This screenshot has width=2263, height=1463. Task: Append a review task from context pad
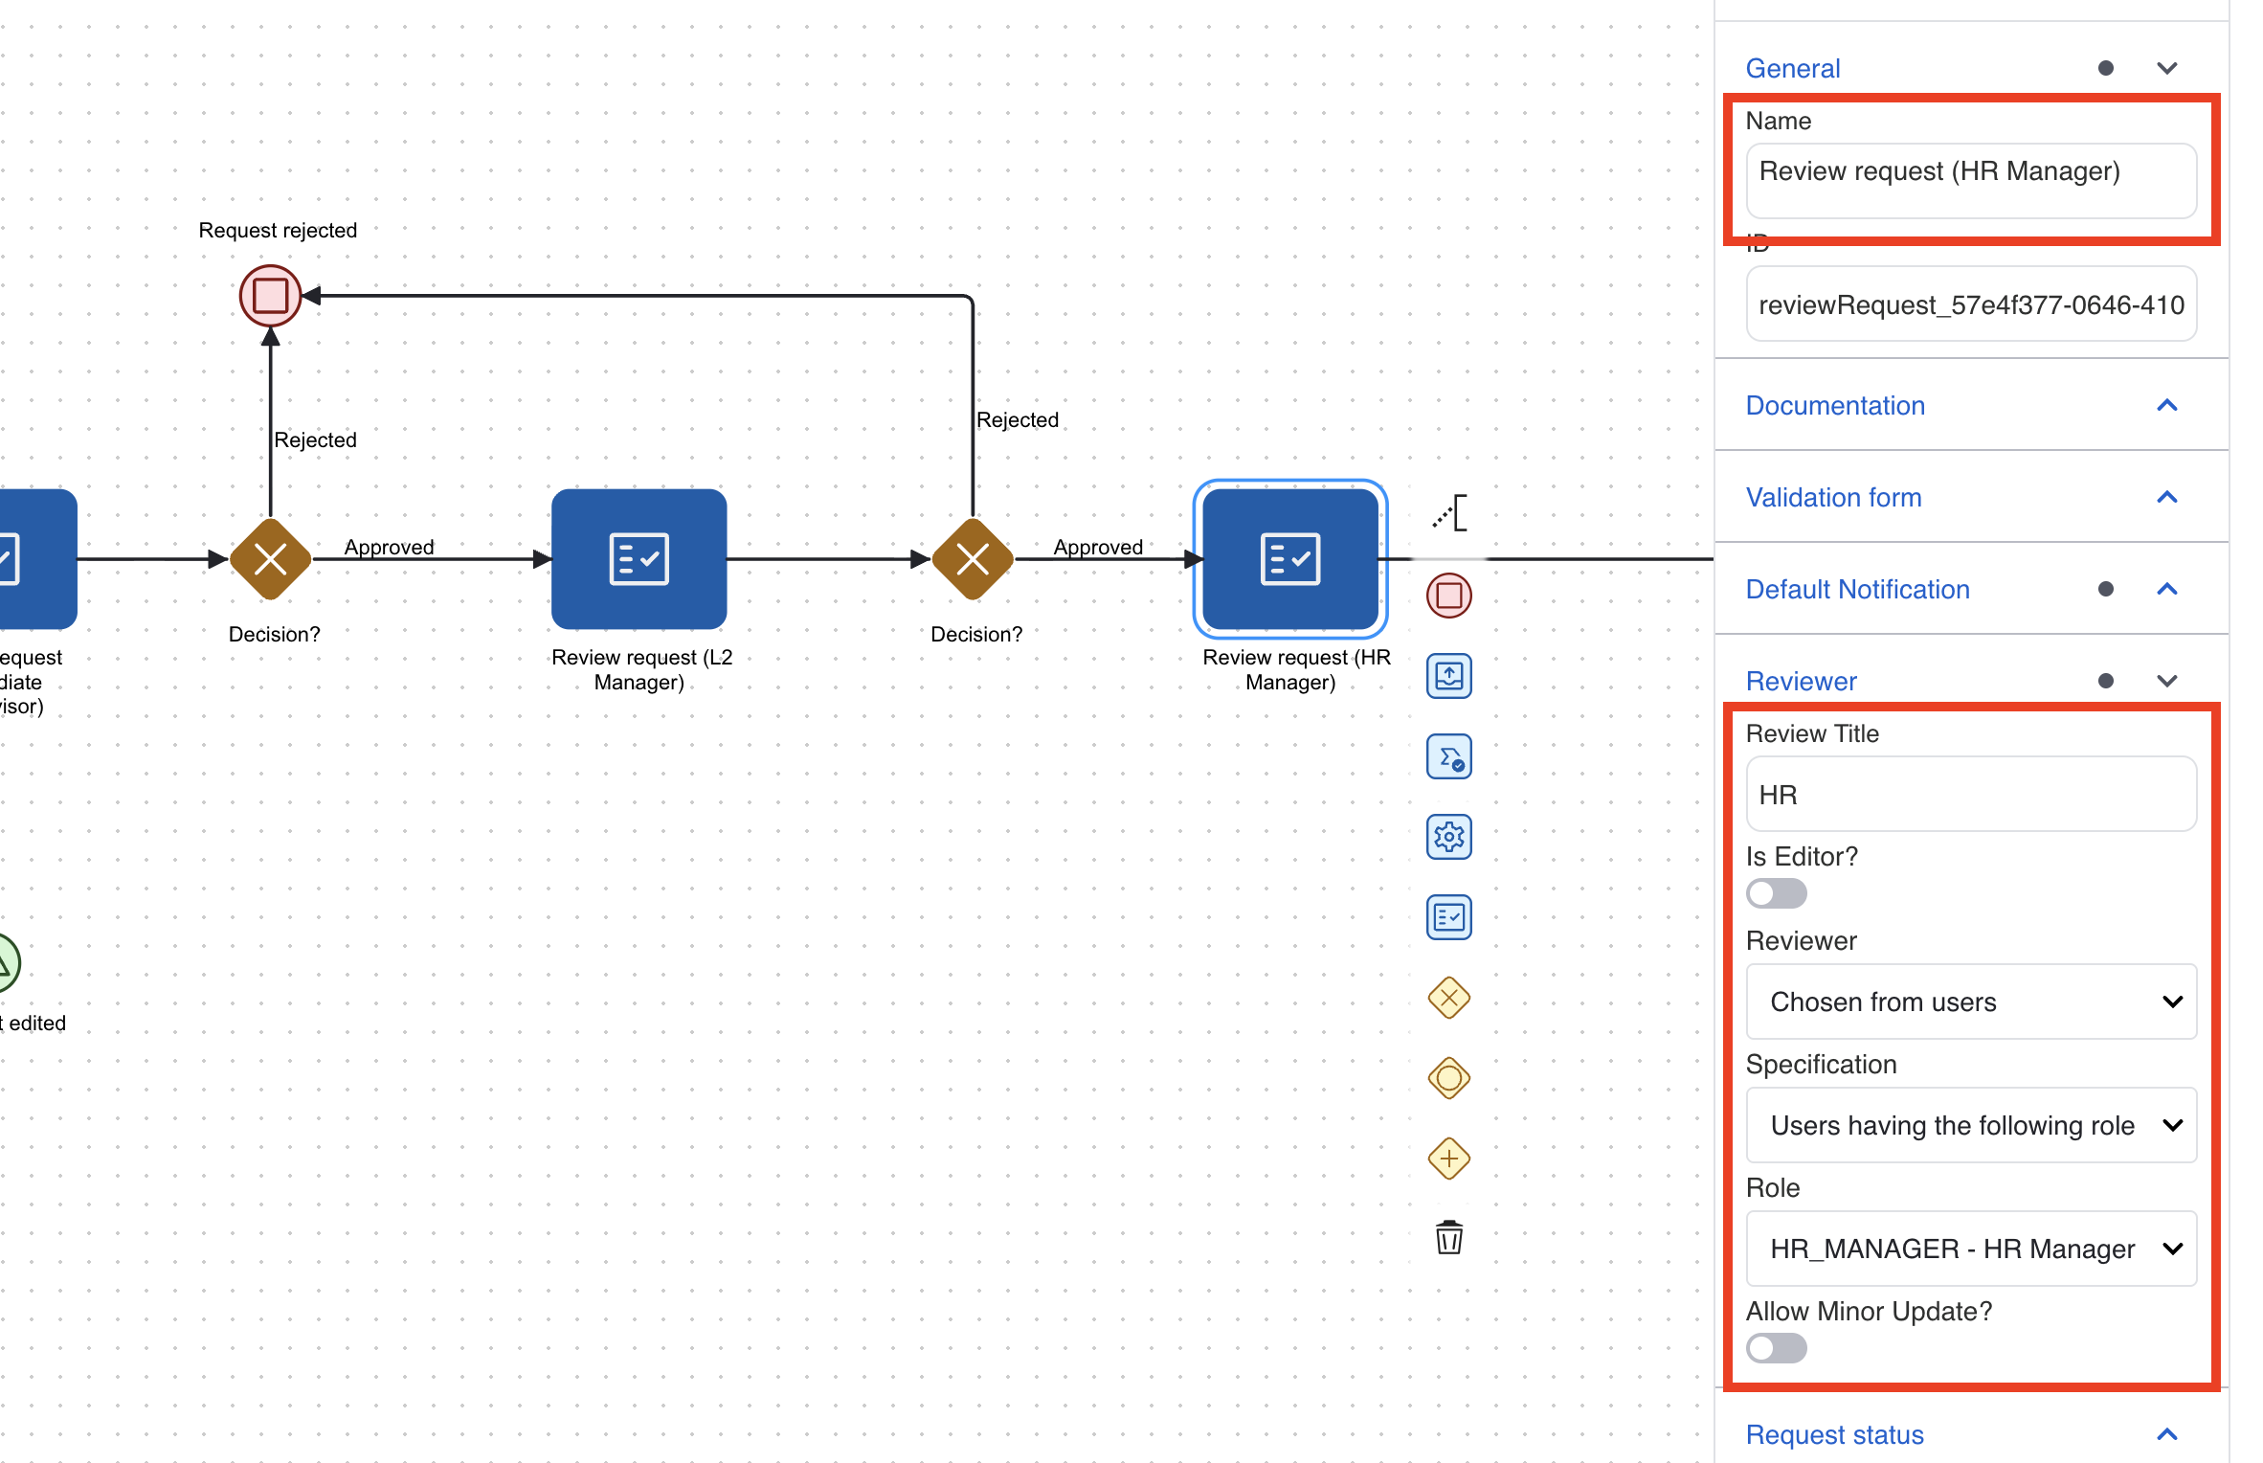point(1449,917)
